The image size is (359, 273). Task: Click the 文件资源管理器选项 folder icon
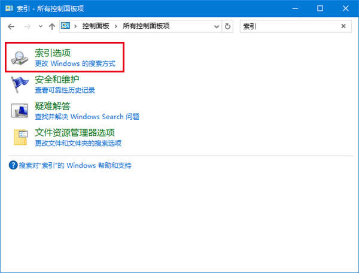[x=20, y=138]
